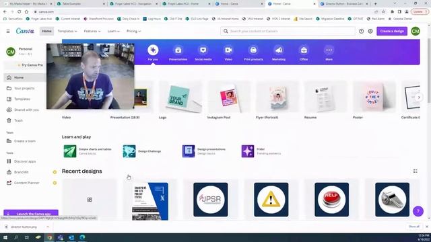Open Windows taskbar search
The width and height of the screenshot is (431, 242).
tap(16, 237)
